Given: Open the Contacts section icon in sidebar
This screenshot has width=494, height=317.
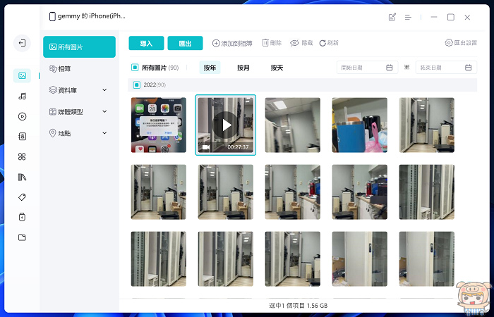Looking at the screenshot, I should click(22, 137).
